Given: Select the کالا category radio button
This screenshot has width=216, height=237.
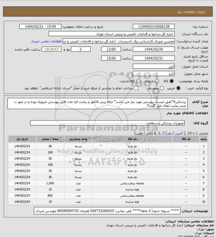Looking at the screenshot, I should (x=171, y=81).
